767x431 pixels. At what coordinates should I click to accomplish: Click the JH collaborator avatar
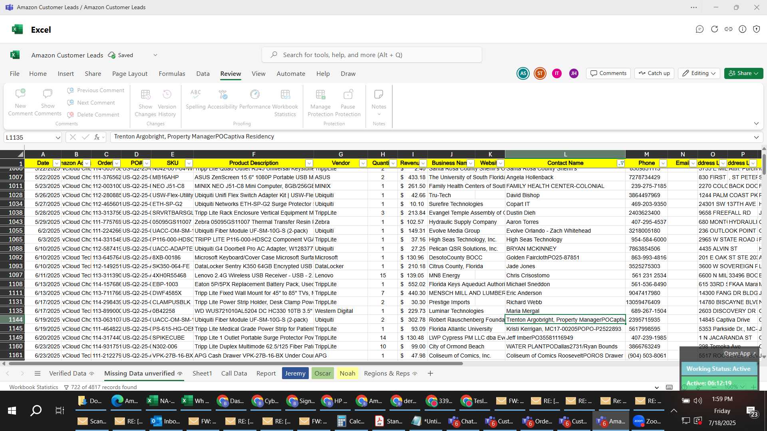tap(574, 73)
